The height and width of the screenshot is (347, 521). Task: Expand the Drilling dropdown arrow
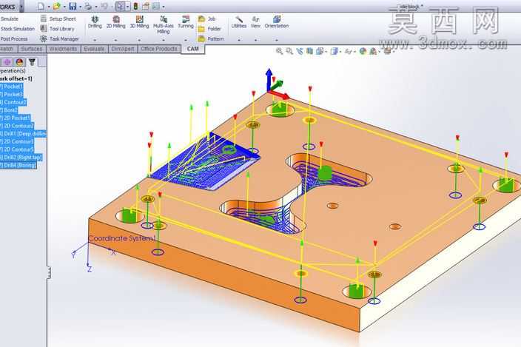pyautogui.click(x=95, y=40)
